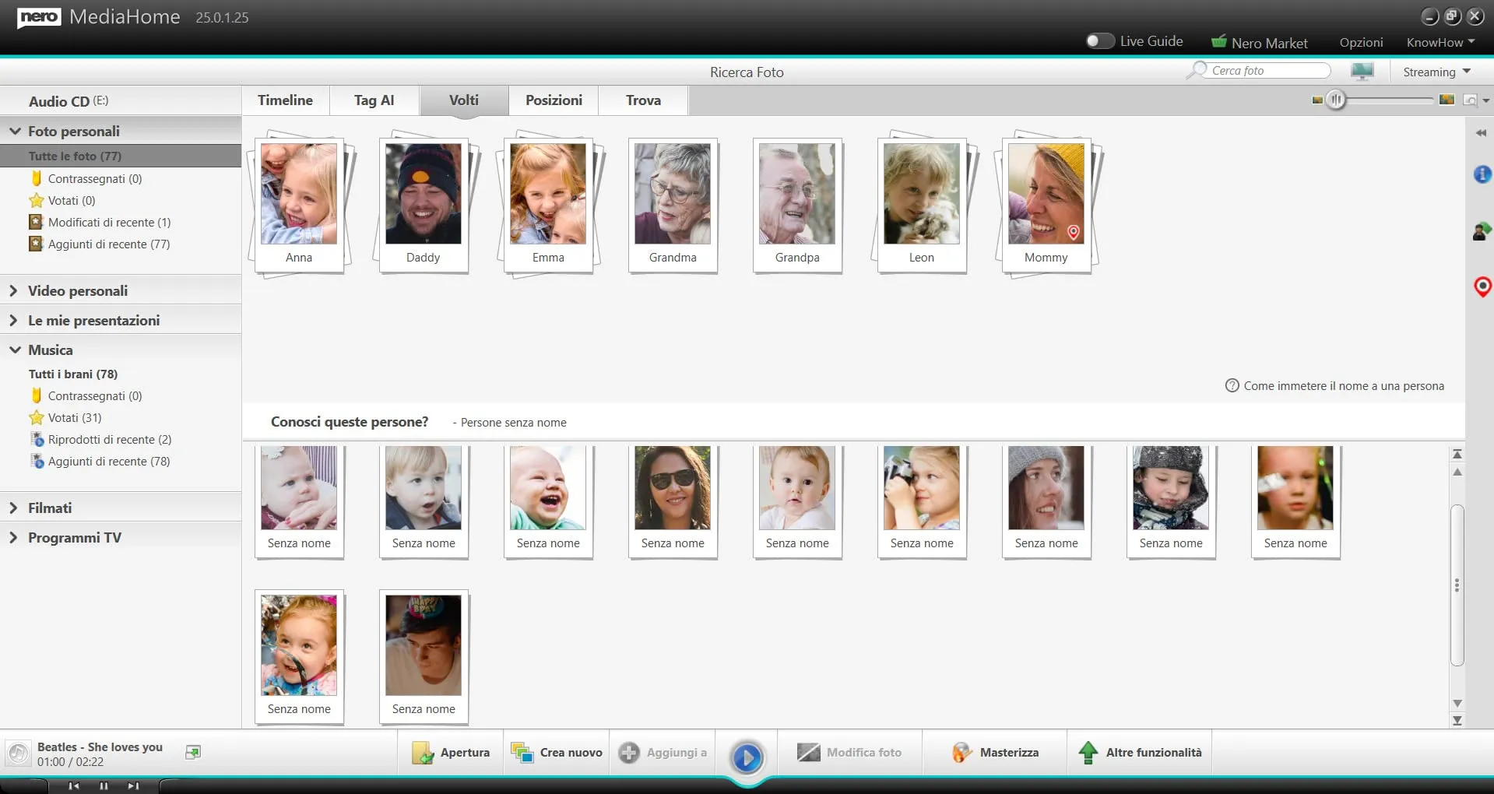Open Grandma's face photo stack
This screenshot has height=794, width=1494.
pyautogui.click(x=673, y=202)
